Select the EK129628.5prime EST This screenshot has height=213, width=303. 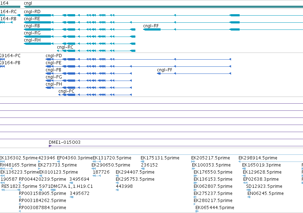262,173
